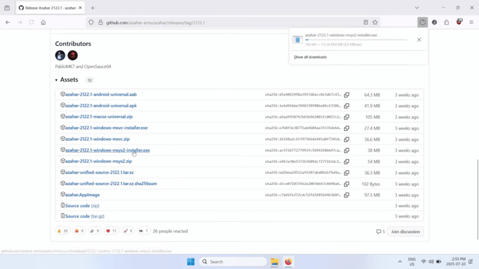This screenshot has width=479, height=269.
Task: Copy sha256 hash for tar.xz.sha256sum file
Action: coord(347,184)
